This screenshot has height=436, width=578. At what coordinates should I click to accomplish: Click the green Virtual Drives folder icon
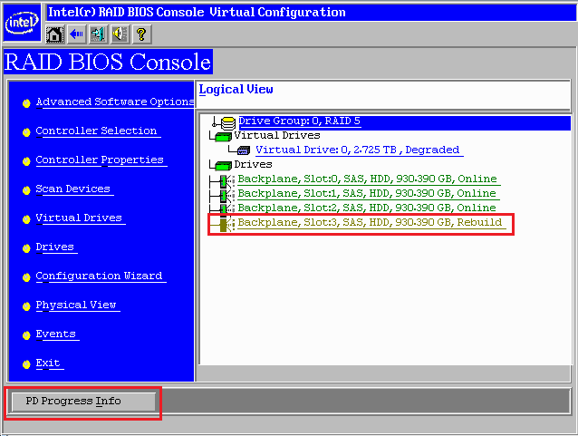point(222,137)
